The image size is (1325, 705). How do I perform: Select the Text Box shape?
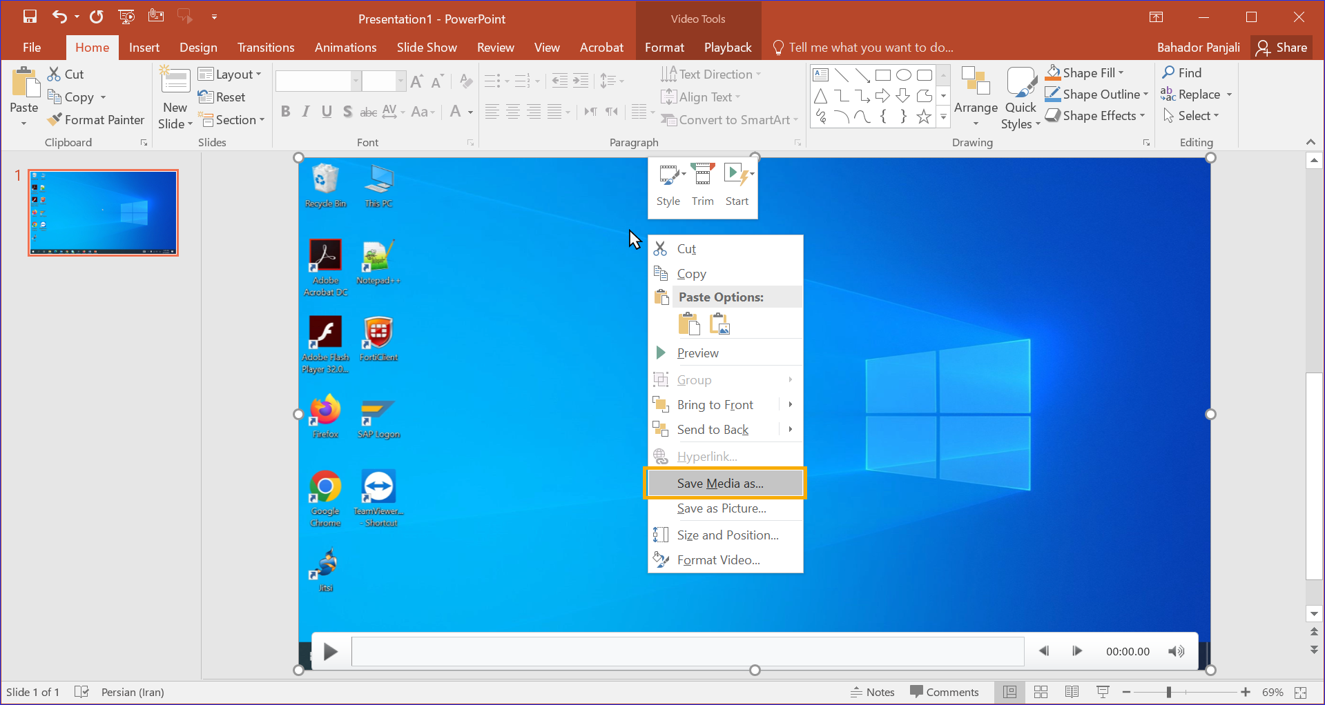point(820,75)
